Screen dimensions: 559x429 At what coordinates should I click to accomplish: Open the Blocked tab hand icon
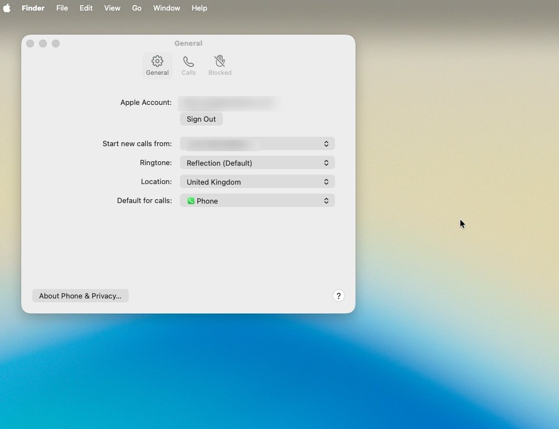(220, 61)
